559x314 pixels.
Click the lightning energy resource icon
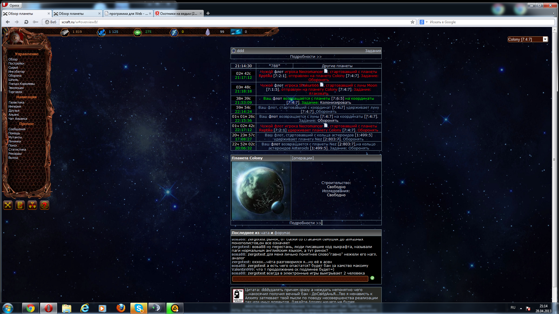tap(174, 32)
